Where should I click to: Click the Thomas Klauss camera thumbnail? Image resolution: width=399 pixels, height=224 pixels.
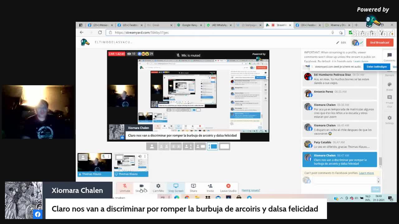tap(95, 165)
